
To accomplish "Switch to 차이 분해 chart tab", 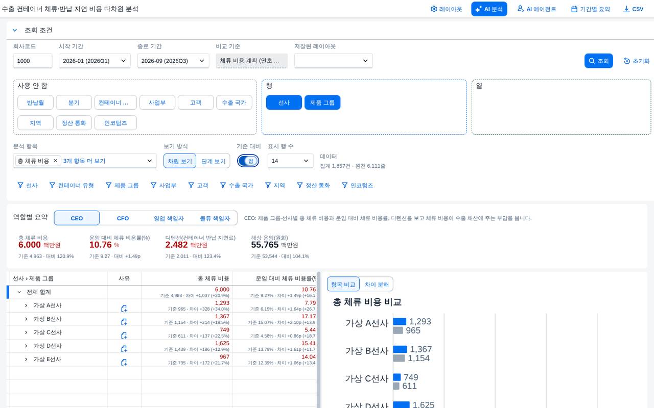I will [377, 284].
